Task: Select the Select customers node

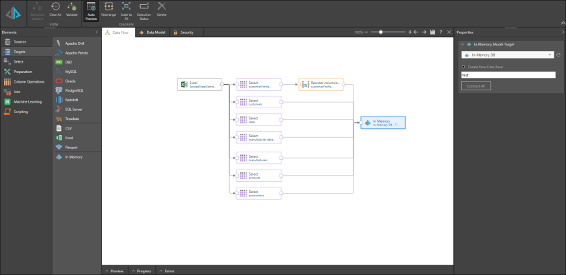Action: [x=259, y=102]
